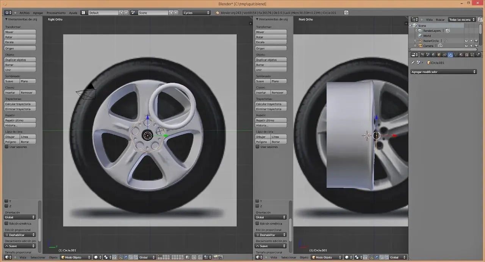Click Duplicar objetos in Right Ortho shelf
485x262 pixels.
(20, 60)
